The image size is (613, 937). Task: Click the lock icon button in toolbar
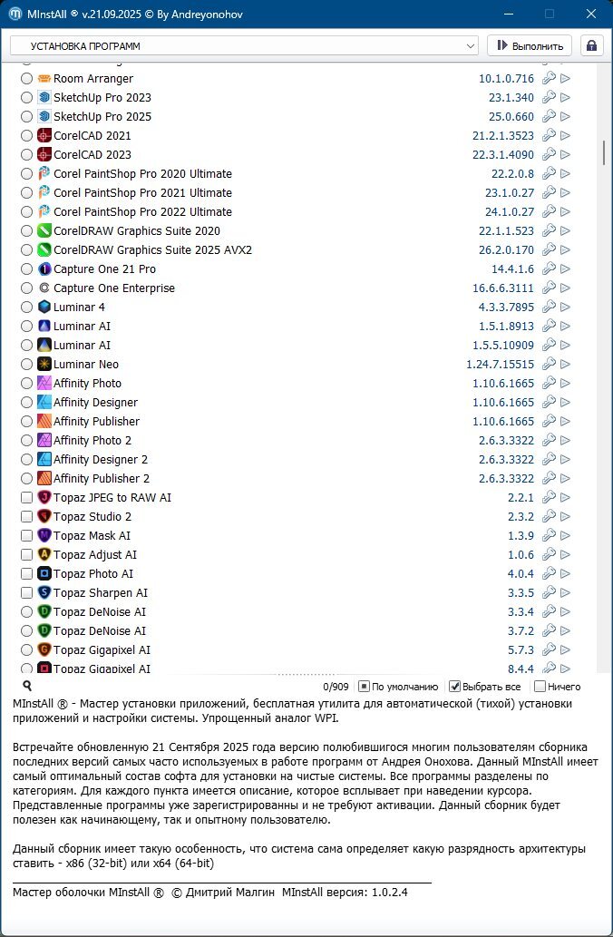click(x=592, y=45)
